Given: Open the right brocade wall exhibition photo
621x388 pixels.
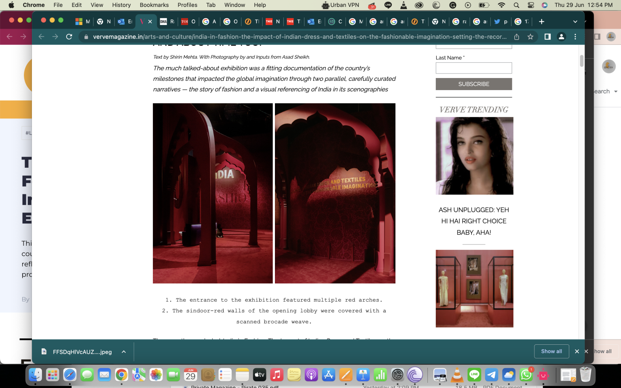Looking at the screenshot, I should pyautogui.click(x=335, y=193).
